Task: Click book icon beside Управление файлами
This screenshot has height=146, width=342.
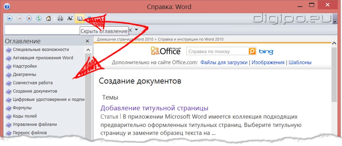Action: [8, 125]
